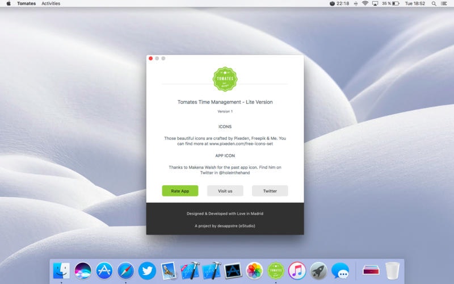The height and width of the screenshot is (284, 454).
Task: Close the About window with the red button
Action: [150, 59]
